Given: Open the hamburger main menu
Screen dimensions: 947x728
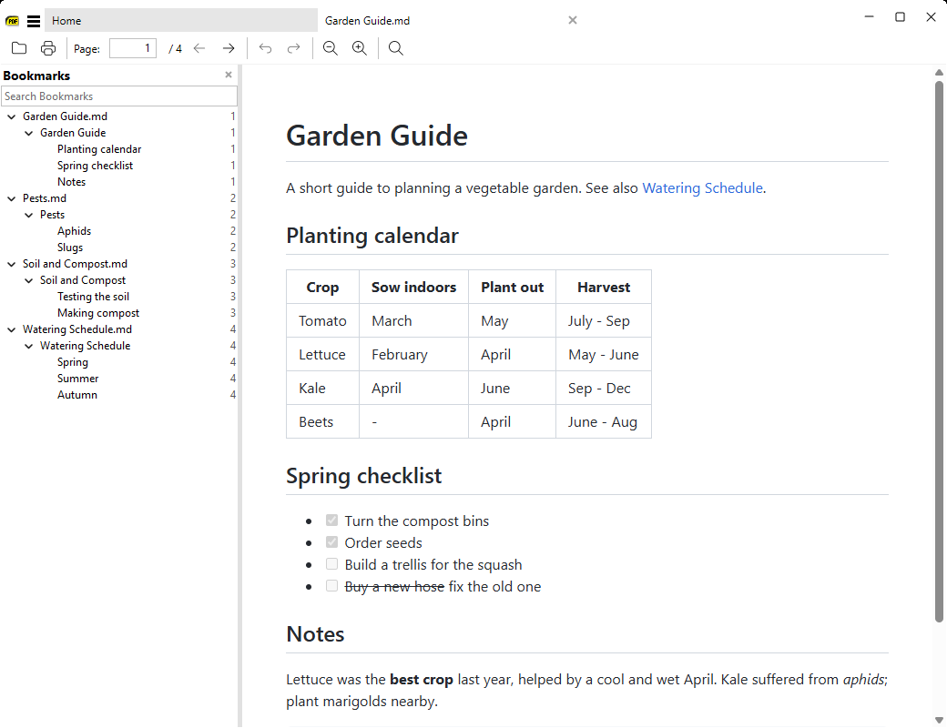Looking at the screenshot, I should (x=34, y=21).
